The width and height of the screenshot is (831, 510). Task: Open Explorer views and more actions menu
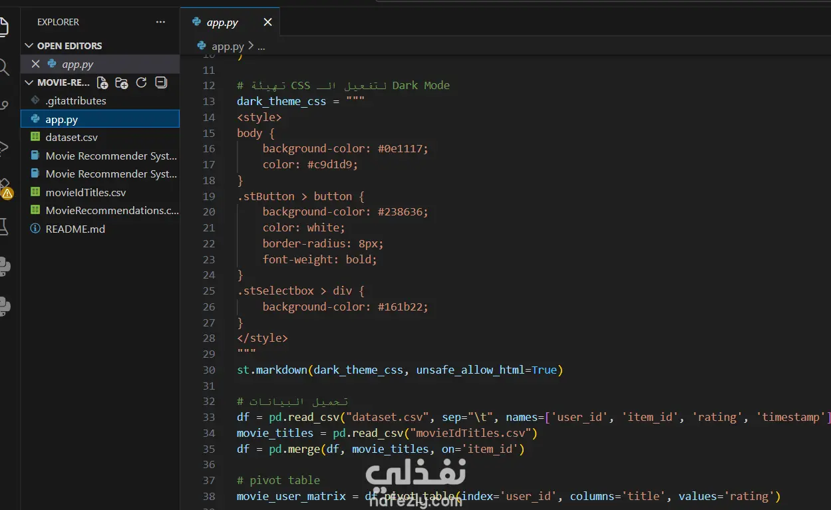160,22
